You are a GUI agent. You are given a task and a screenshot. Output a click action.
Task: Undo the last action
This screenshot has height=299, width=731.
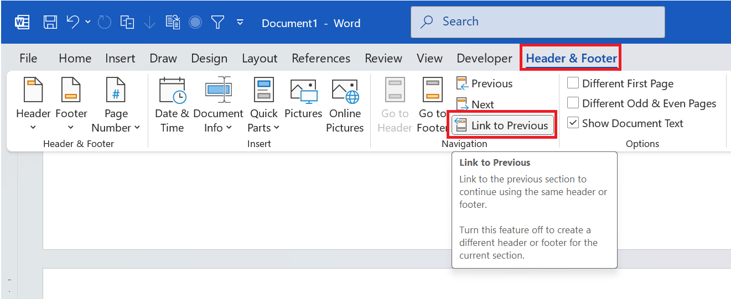(x=73, y=22)
